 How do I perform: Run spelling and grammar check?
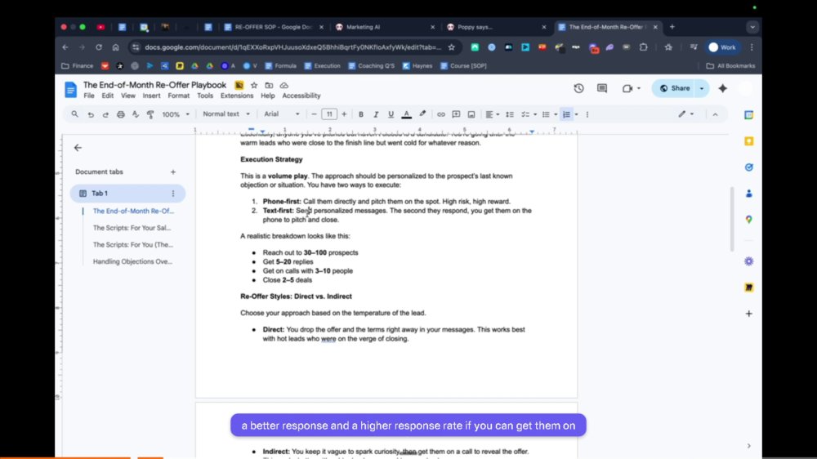click(136, 114)
